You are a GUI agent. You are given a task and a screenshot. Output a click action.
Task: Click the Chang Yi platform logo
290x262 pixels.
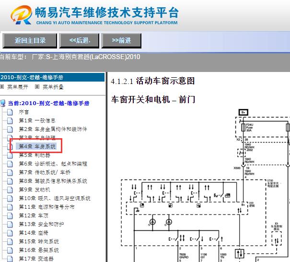click(21, 15)
